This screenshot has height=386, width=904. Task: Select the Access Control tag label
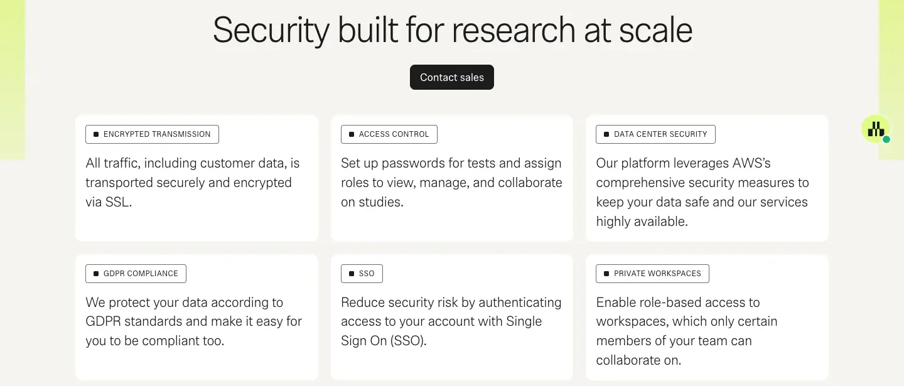click(389, 134)
